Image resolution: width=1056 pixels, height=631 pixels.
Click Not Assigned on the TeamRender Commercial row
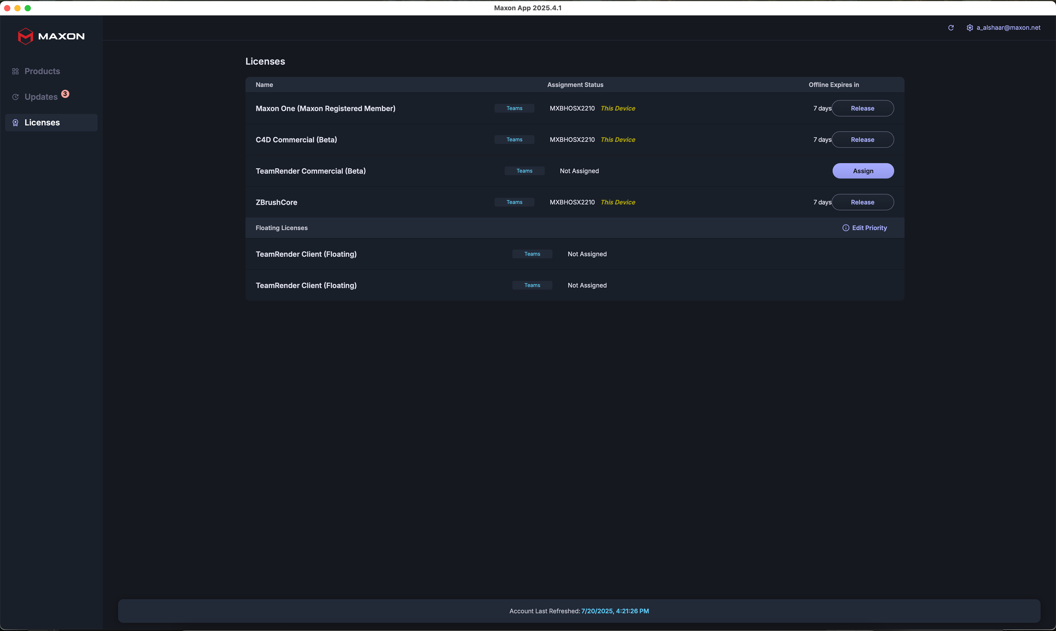click(579, 171)
